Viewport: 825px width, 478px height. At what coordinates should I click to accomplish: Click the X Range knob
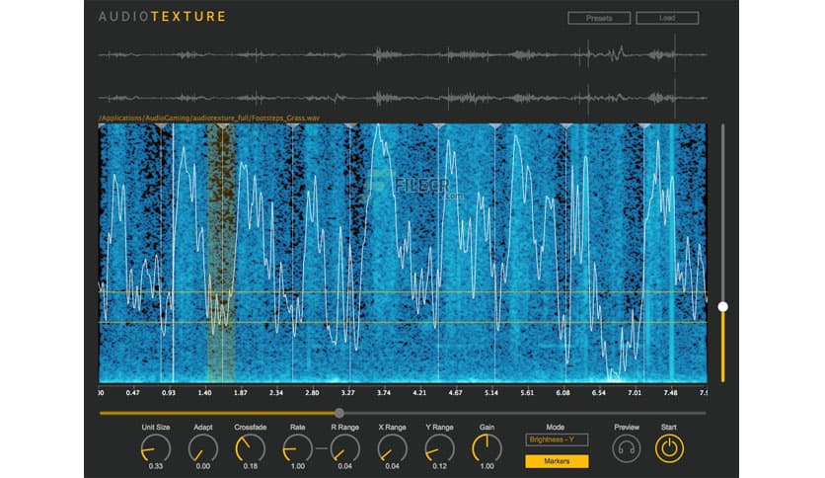click(393, 448)
